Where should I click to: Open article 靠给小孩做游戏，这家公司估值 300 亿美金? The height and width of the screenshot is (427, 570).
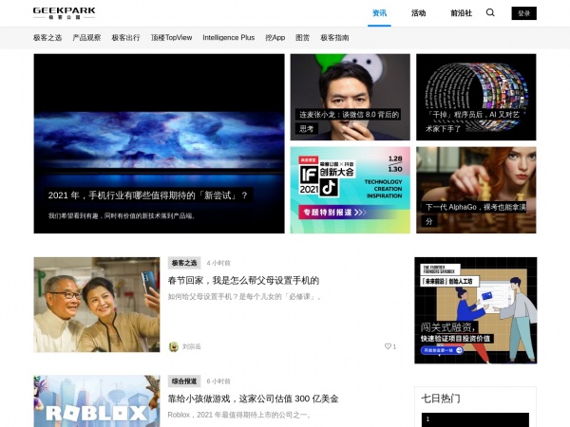point(253,399)
